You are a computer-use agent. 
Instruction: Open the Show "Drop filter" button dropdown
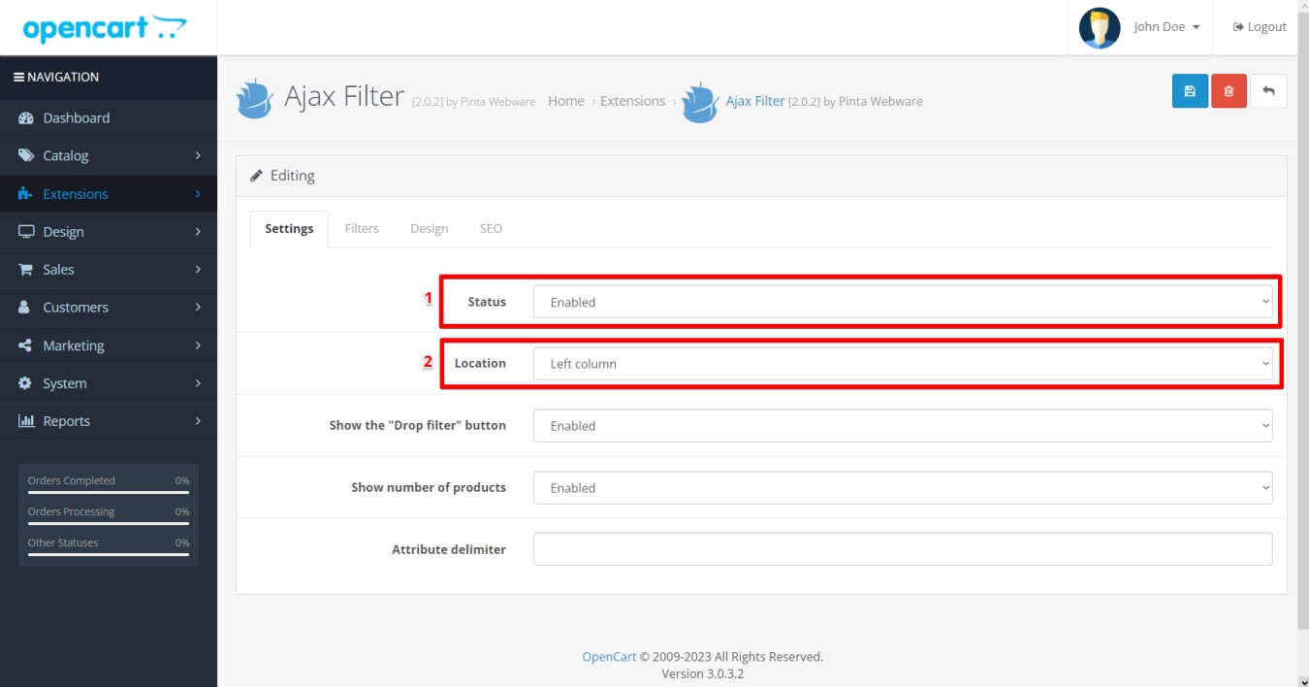pos(903,426)
